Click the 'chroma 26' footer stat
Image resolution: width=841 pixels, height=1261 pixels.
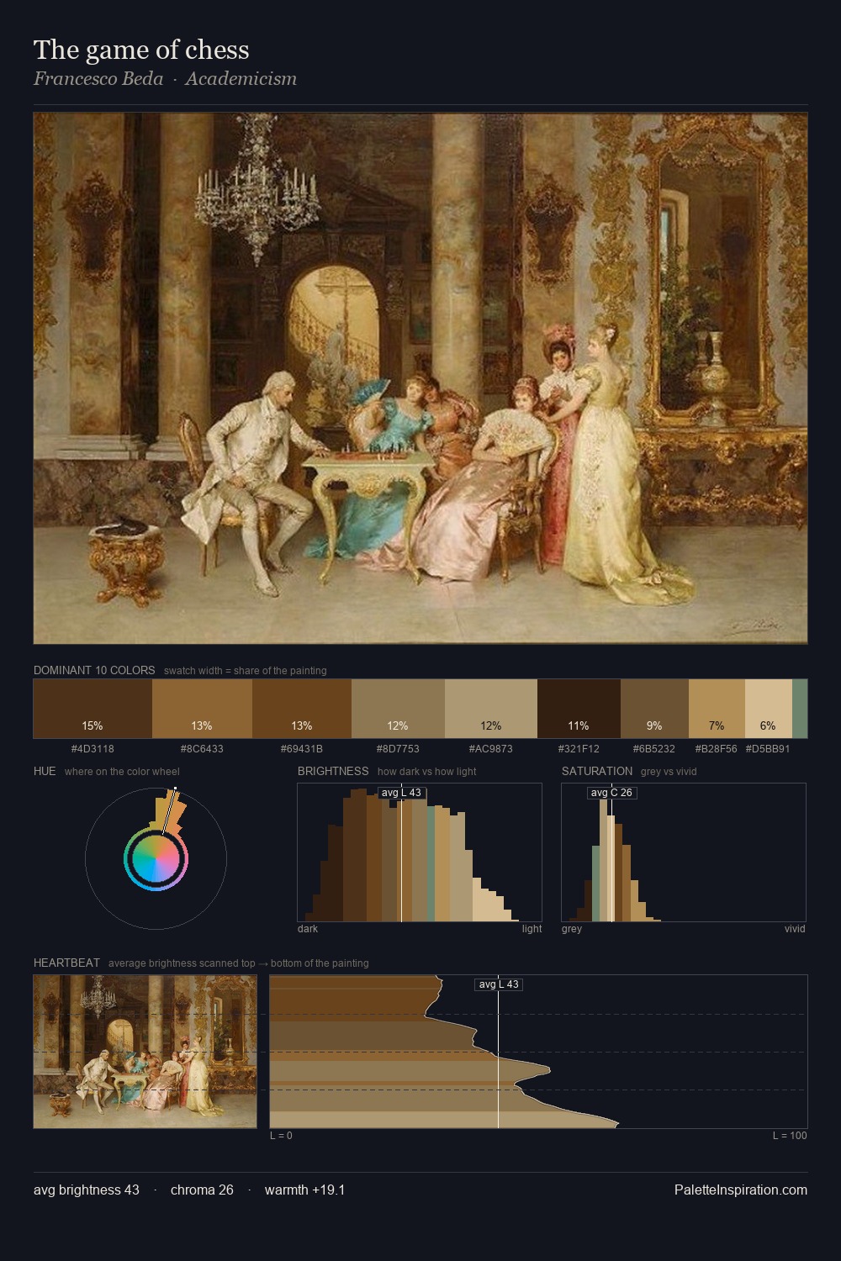tap(202, 1190)
